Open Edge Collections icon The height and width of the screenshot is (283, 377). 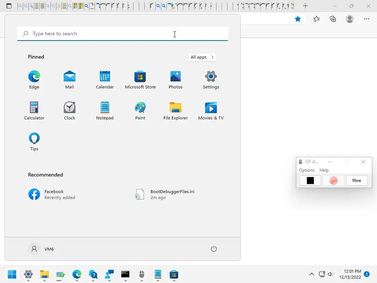point(333,19)
